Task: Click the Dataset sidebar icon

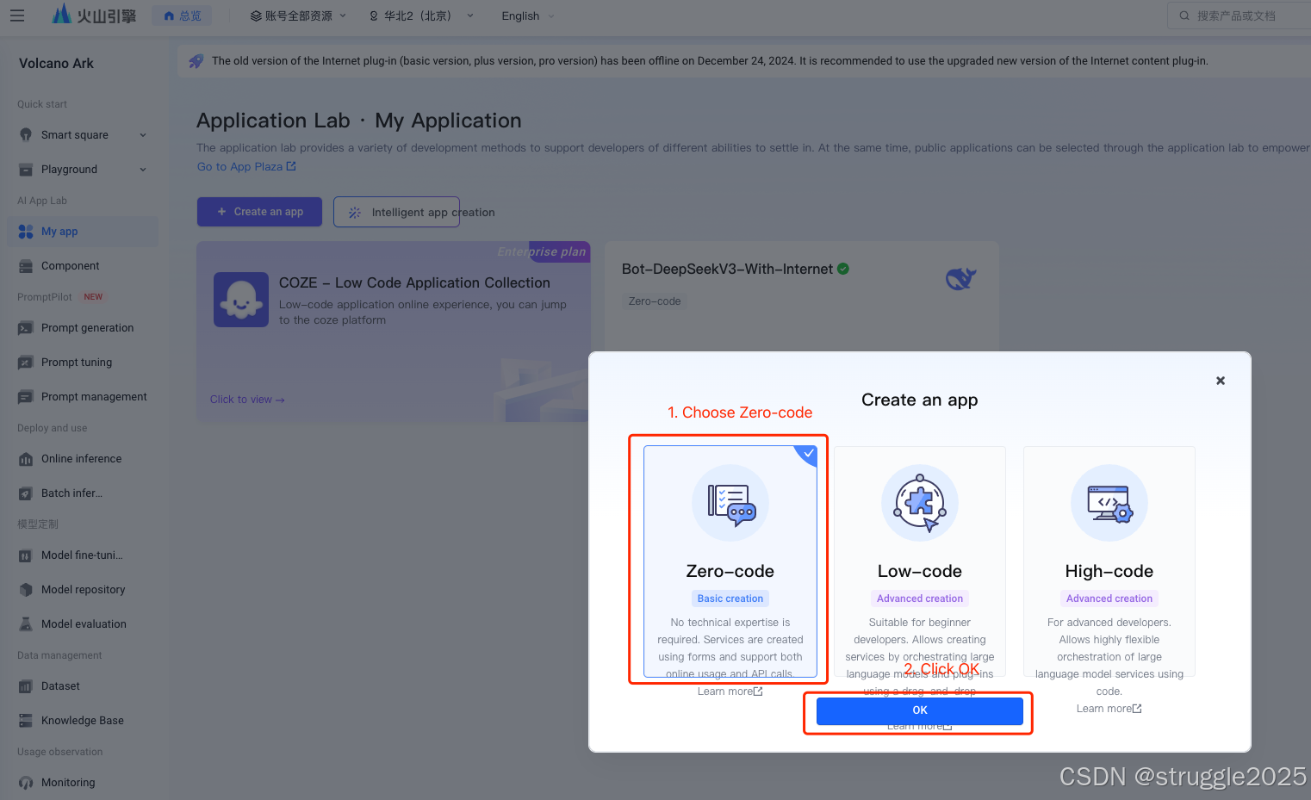Action: tap(26, 686)
